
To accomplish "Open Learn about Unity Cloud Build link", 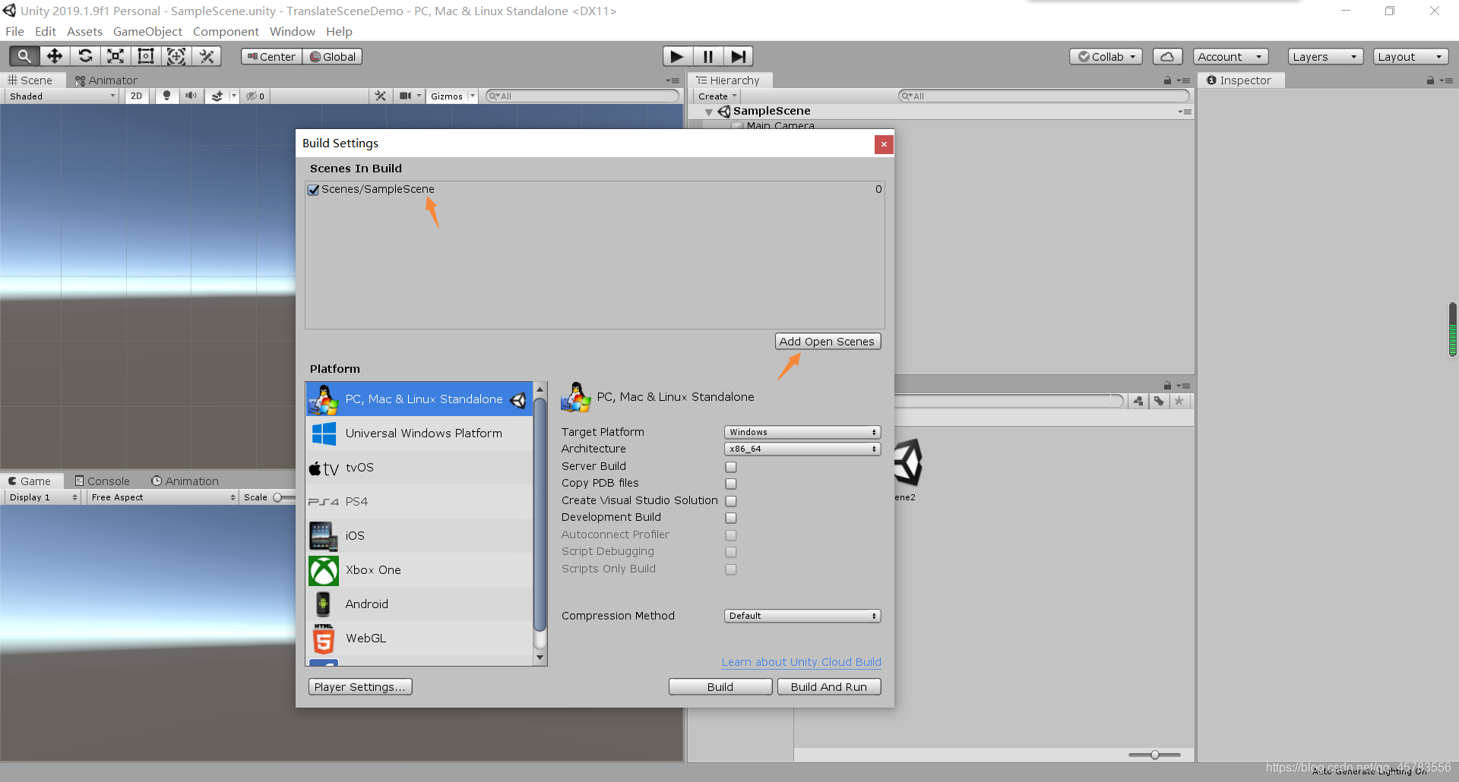I will 801,662.
